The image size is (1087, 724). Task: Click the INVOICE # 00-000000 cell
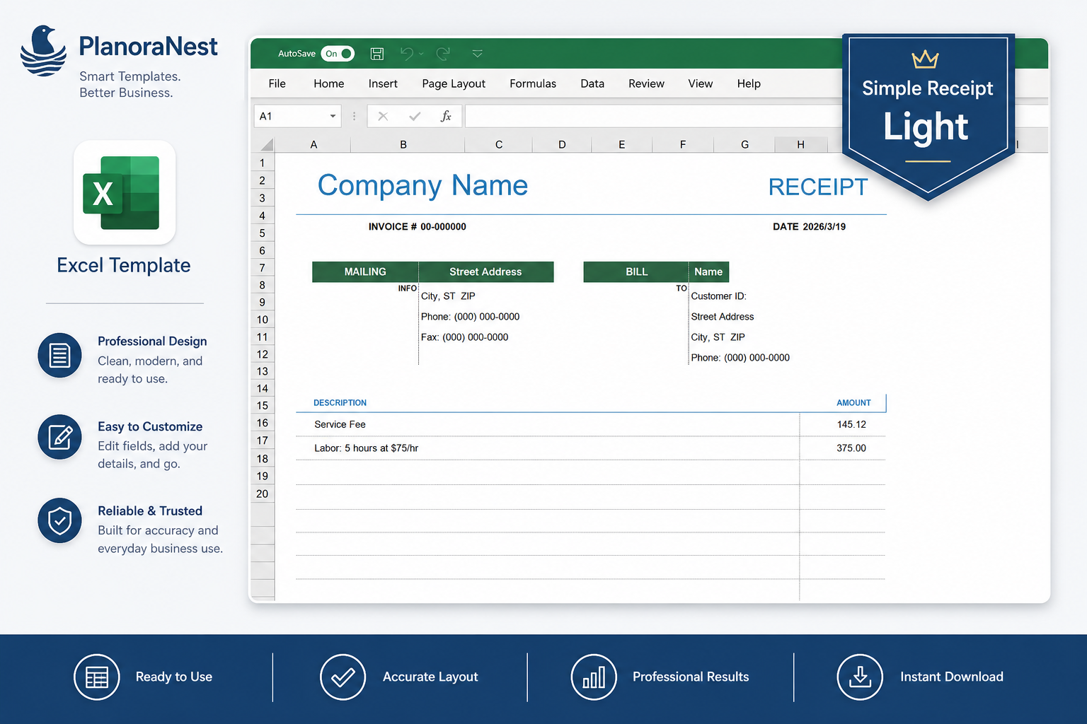[x=417, y=227]
